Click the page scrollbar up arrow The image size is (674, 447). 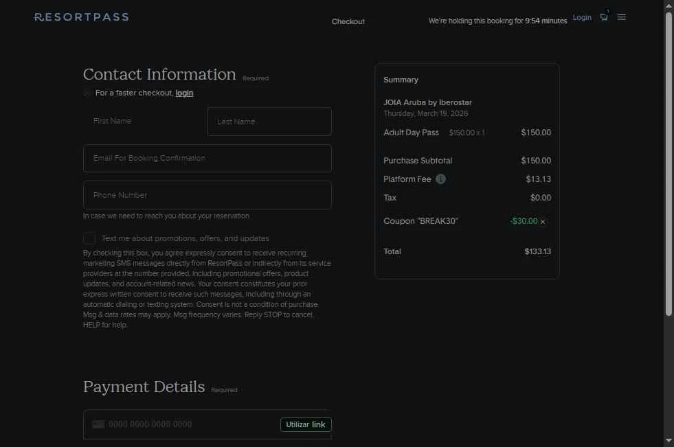click(x=669, y=5)
